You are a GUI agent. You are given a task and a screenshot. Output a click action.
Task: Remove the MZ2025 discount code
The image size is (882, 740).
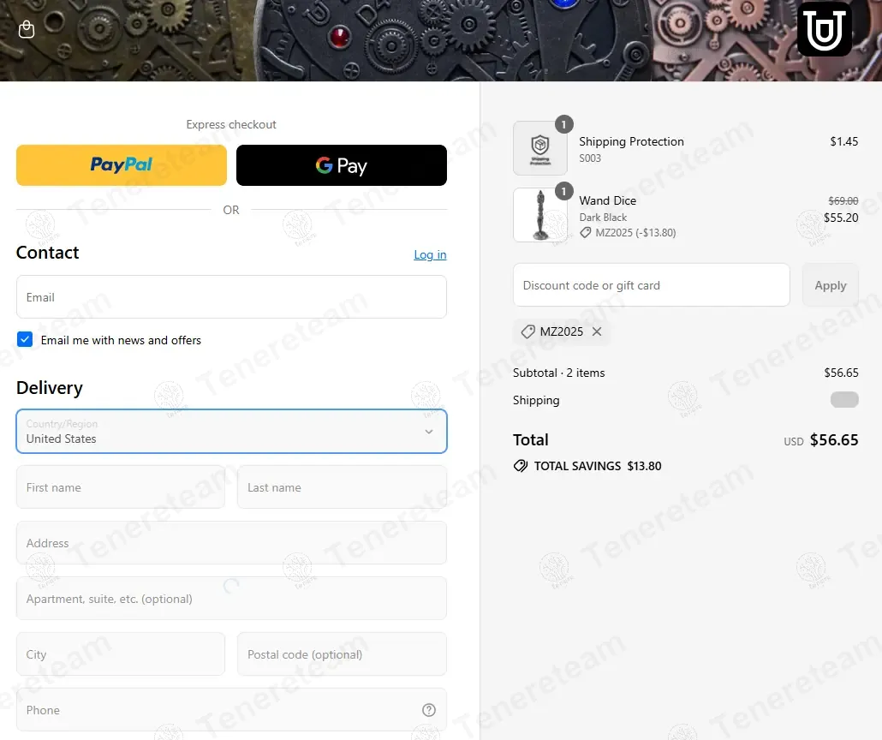[x=597, y=331]
